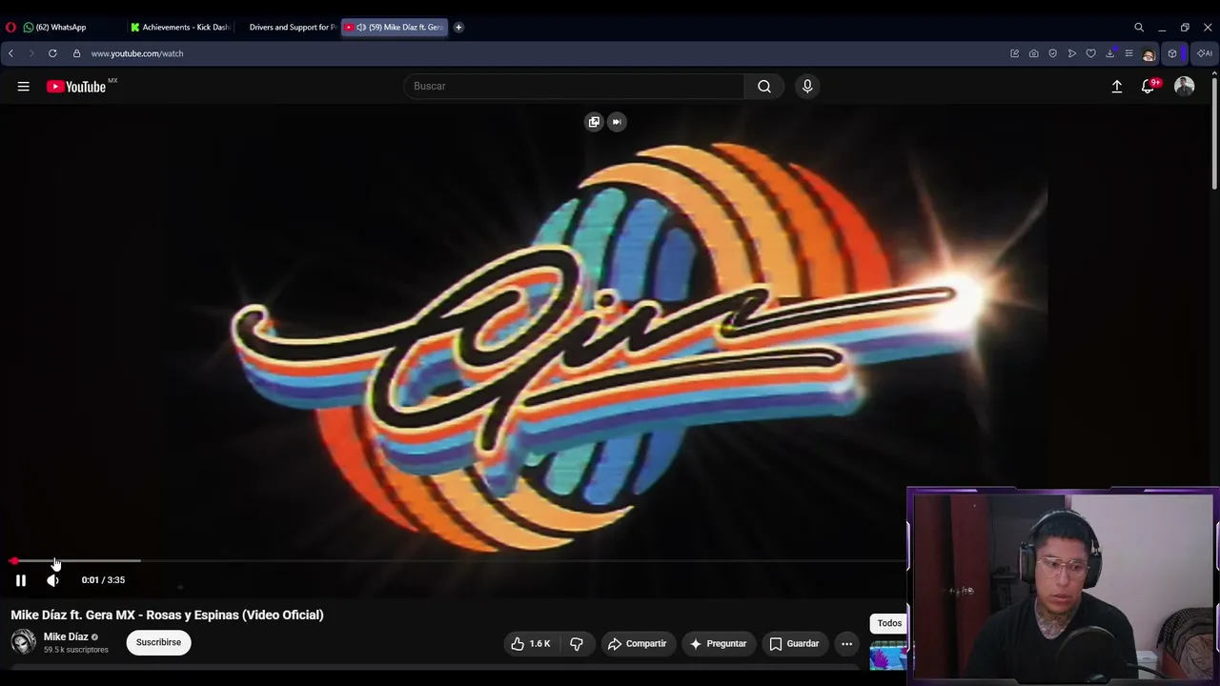Open the page edit pencil tool
The width and height of the screenshot is (1220, 686).
(x=1014, y=53)
